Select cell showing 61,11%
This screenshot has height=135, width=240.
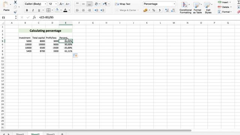click(x=66, y=51)
